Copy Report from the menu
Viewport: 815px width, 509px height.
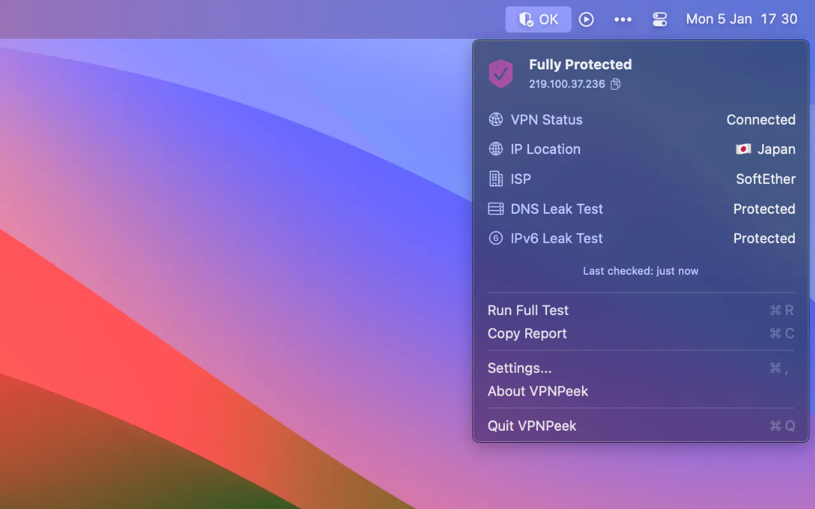point(527,333)
